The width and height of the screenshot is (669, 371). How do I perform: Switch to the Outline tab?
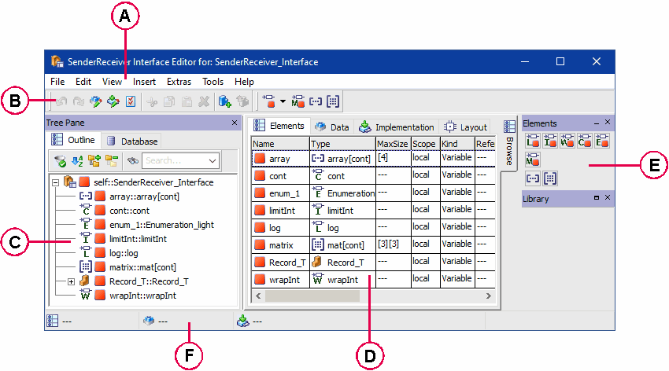coord(73,140)
